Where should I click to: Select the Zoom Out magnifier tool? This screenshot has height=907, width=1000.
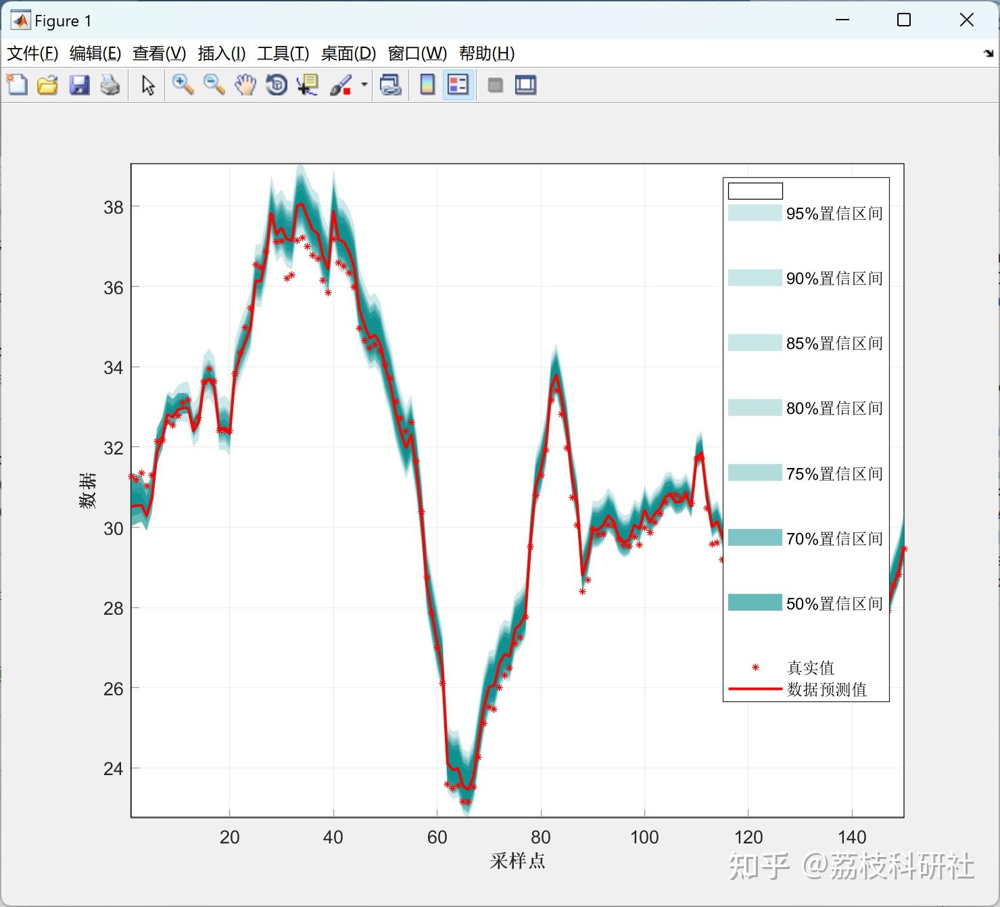click(214, 85)
